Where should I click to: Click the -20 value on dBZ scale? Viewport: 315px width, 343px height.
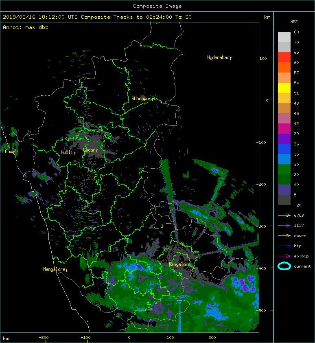[298, 205]
